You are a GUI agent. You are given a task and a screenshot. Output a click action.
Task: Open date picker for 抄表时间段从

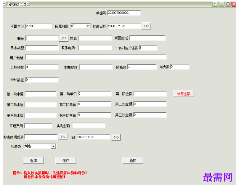coord(63,137)
